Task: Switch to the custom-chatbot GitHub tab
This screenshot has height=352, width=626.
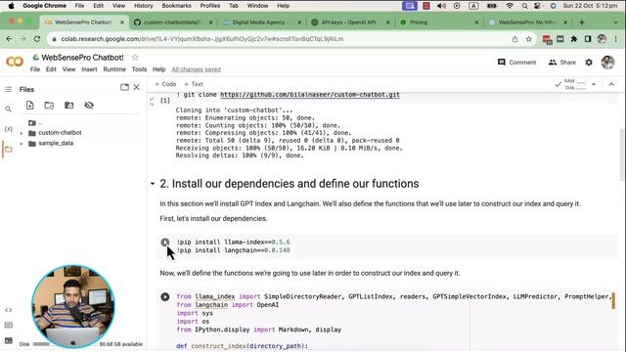Action: click(x=172, y=22)
